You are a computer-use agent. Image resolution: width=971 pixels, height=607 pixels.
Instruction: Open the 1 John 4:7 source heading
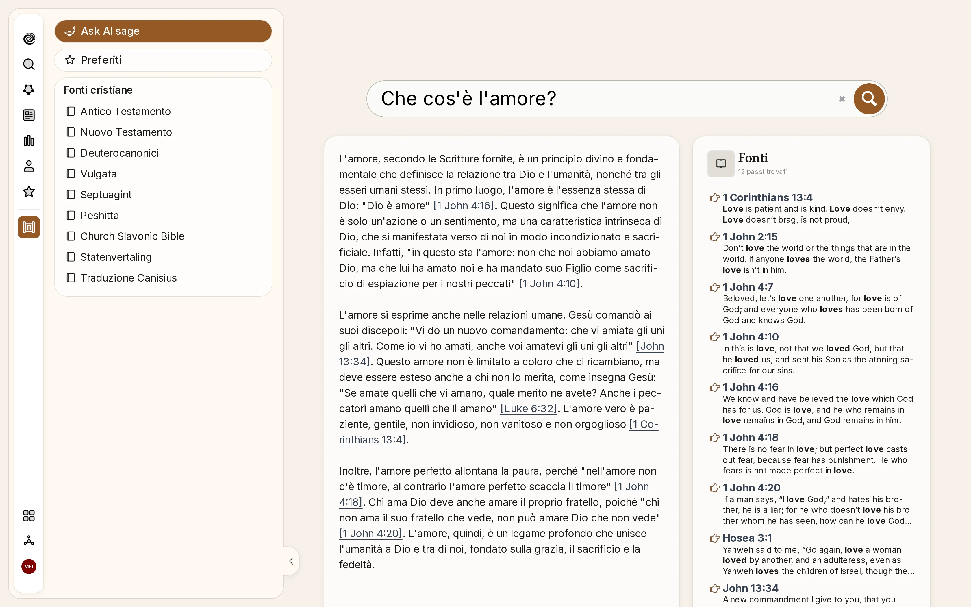pos(748,287)
